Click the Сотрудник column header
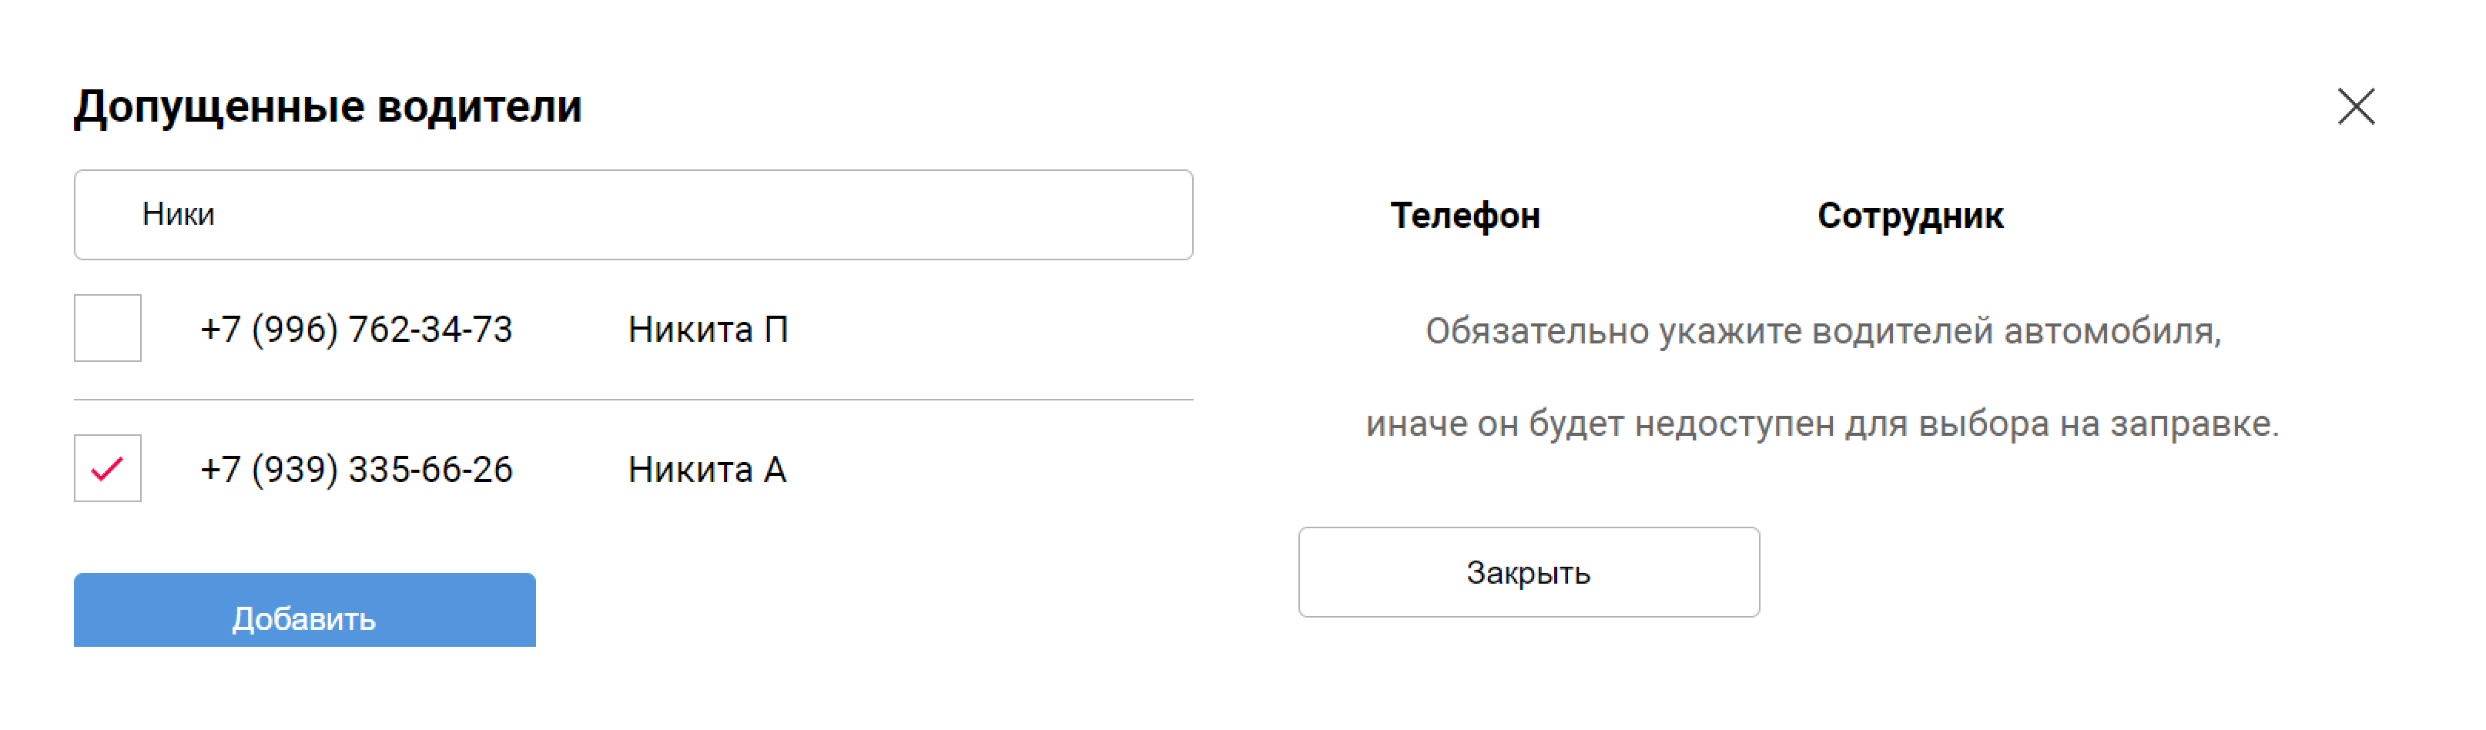Screen dimensions: 2486x730 click(1910, 215)
